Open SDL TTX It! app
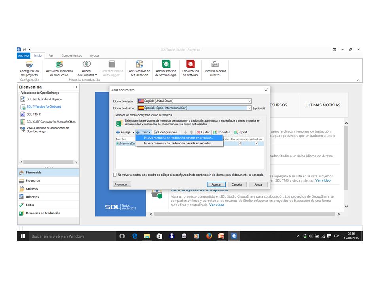This screenshot has width=380, height=285. point(34,114)
